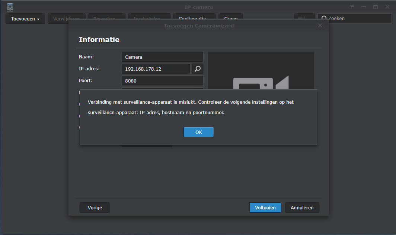Click OK to dismiss the connection error
396x235 pixels.
click(x=198, y=132)
